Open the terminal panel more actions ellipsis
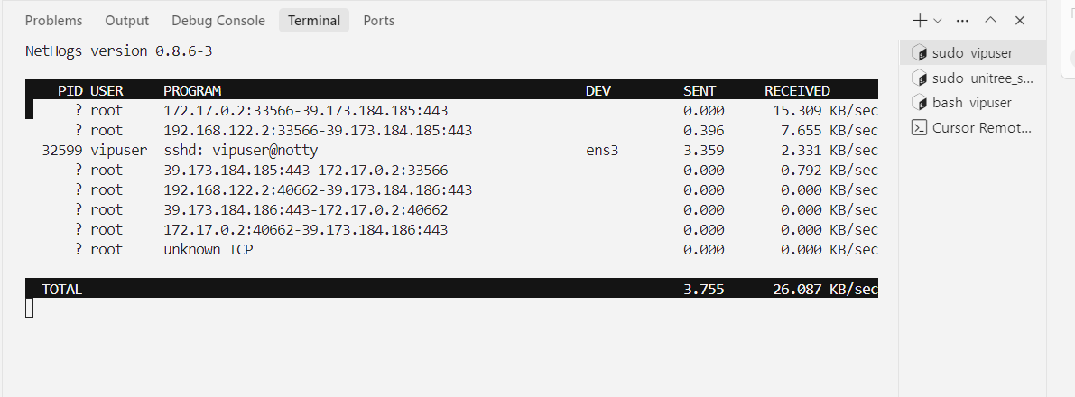This screenshot has width=1075, height=397. (962, 21)
